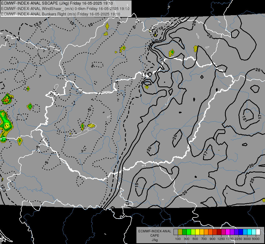Click the sky blue swatch left of 3000
This screenshot has height=244, width=265.
(x=245, y=232)
